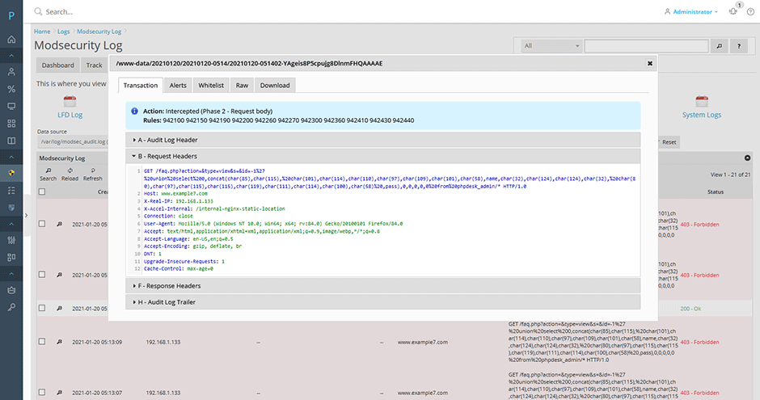760x400 pixels.
Task: Follow the Home breadcrumb link
Action: pos(42,32)
